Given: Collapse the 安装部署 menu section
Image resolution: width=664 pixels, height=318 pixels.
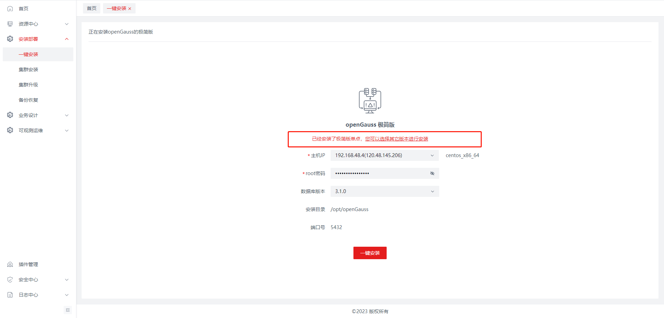Looking at the screenshot, I should (x=67, y=39).
